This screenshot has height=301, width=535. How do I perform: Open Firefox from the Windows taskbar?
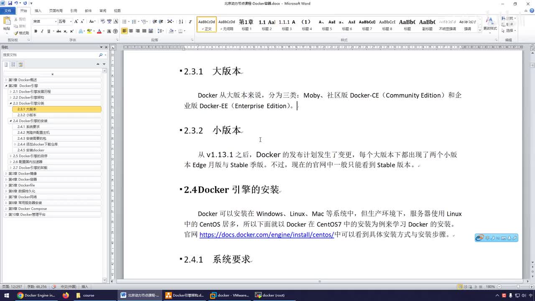pos(66,295)
